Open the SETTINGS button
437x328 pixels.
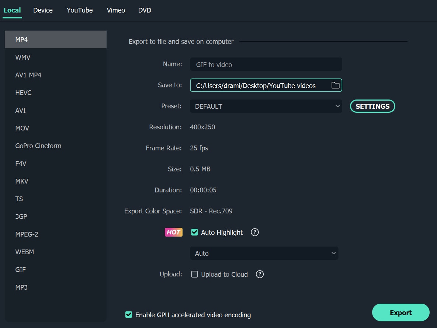click(x=372, y=106)
